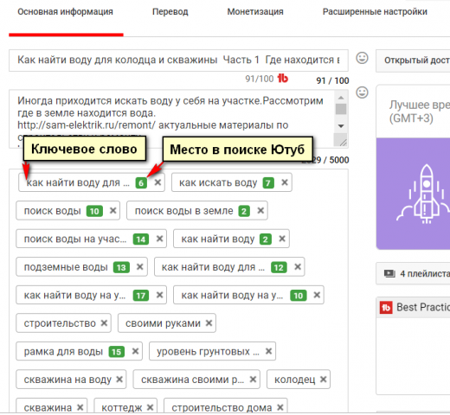Image resolution: width=450 pixels, height=415 pixels.
Task: Open the 'Монетизация' tab
Action: coord(255,12)
